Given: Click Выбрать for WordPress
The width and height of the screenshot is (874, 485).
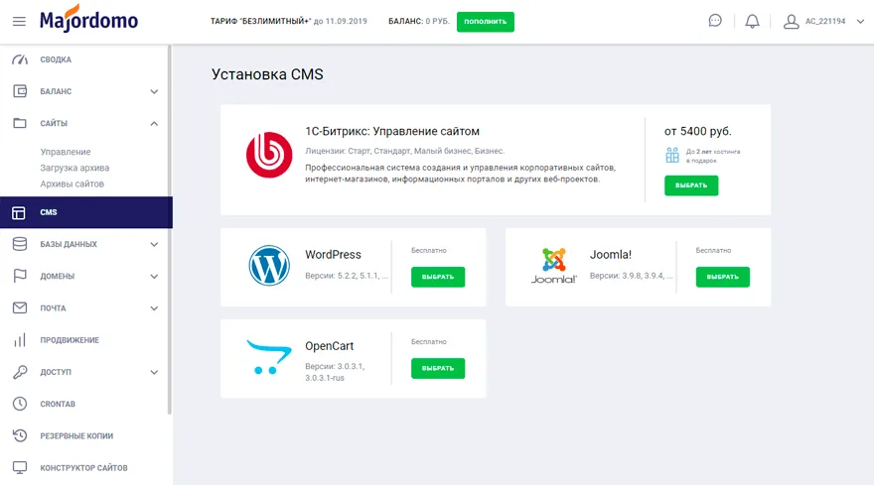Looking at the screenshot, I should pyautogui.click(x=438, y=277).
